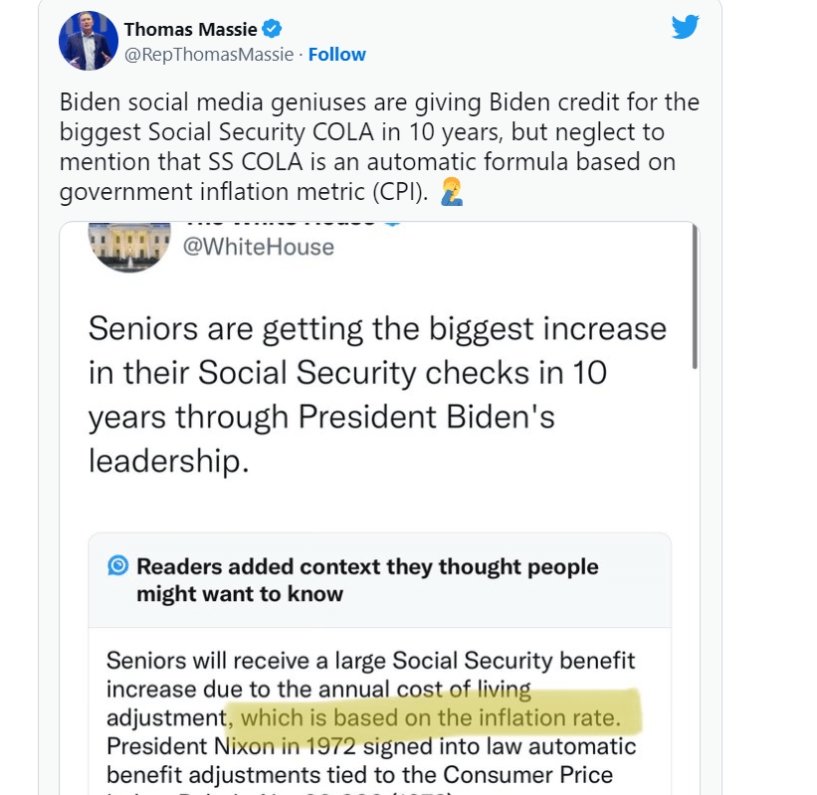Click the 'Seniors will receive a large' note text
Screen dimensions: 817x795
click(370, 660)
